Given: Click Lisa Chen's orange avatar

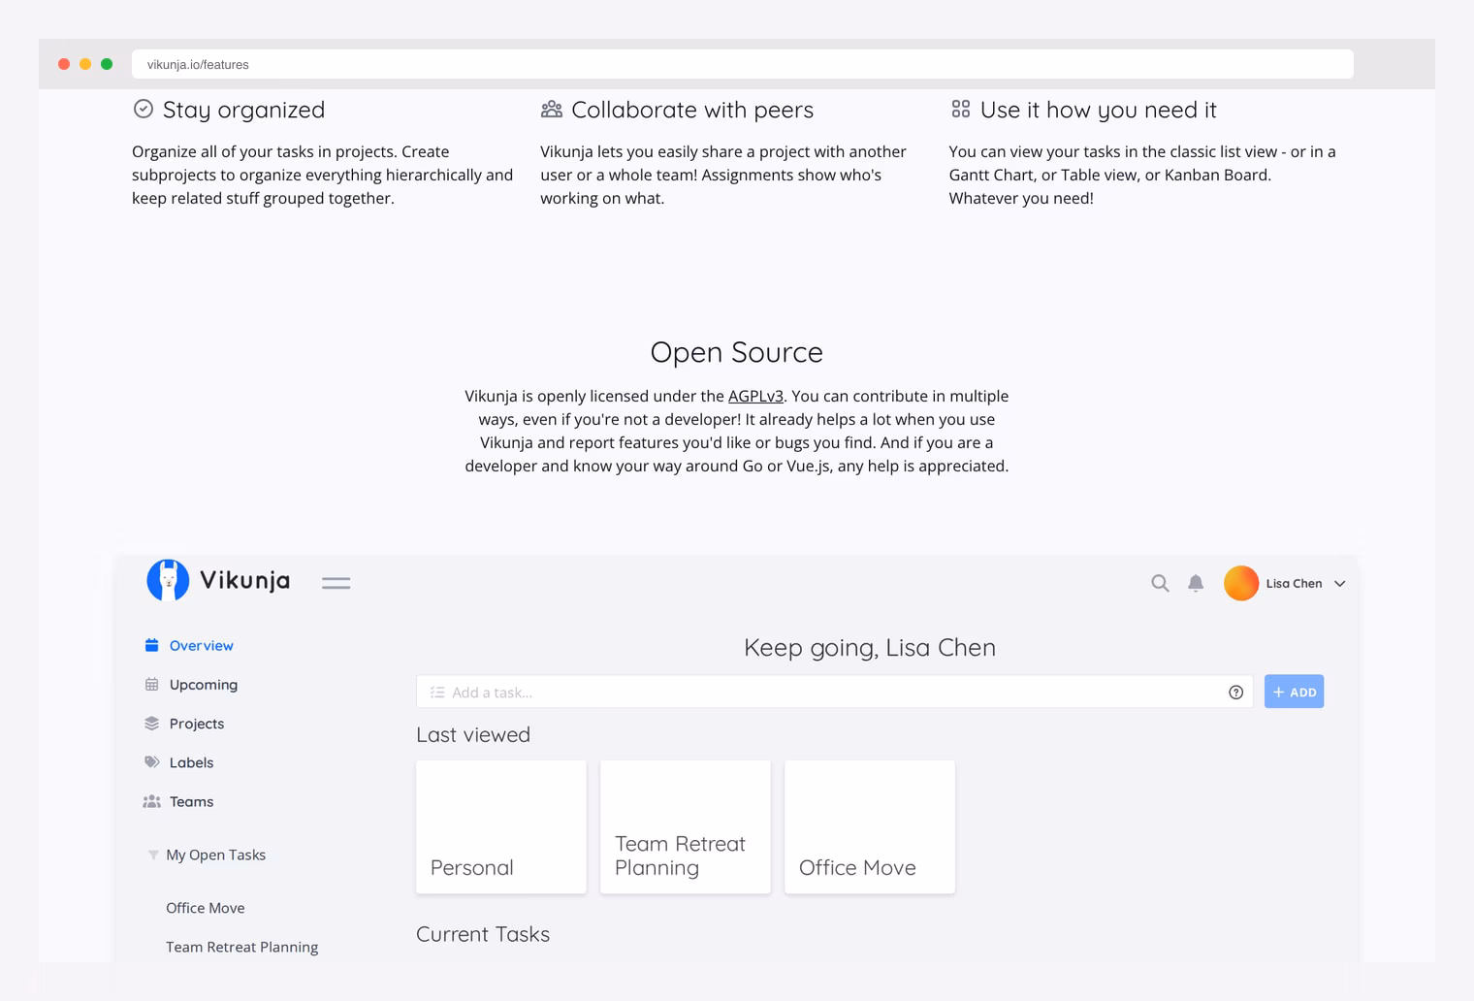Looking at the screenshot, I should (x=1241, y=583).
